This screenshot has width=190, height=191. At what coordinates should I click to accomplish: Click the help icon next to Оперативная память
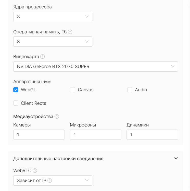(x=70, y=32)
